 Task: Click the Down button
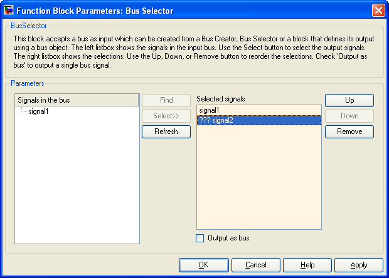(x=349, y=116)
